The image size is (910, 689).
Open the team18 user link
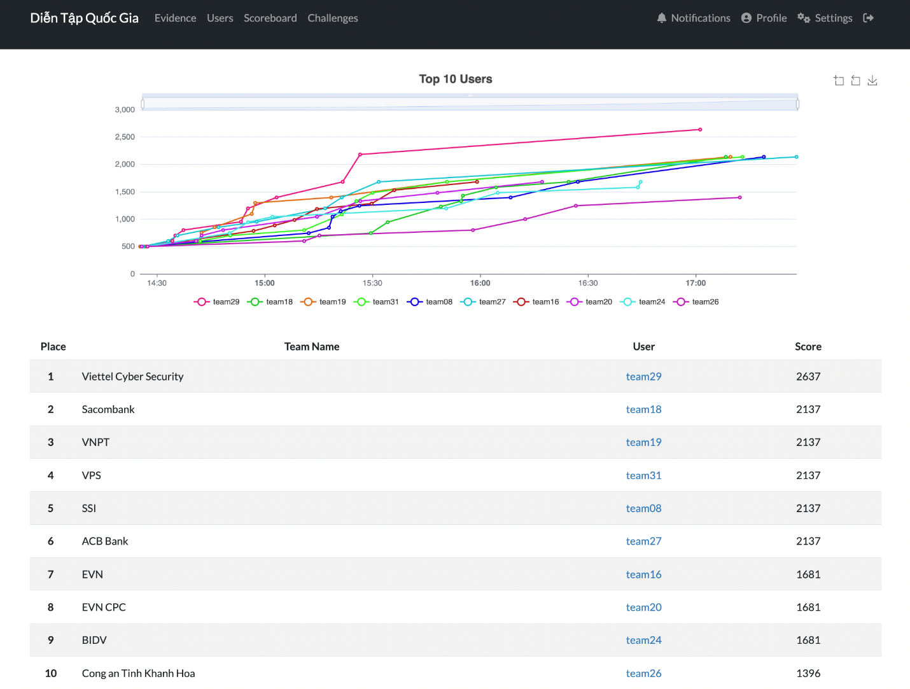coord(643,409)
